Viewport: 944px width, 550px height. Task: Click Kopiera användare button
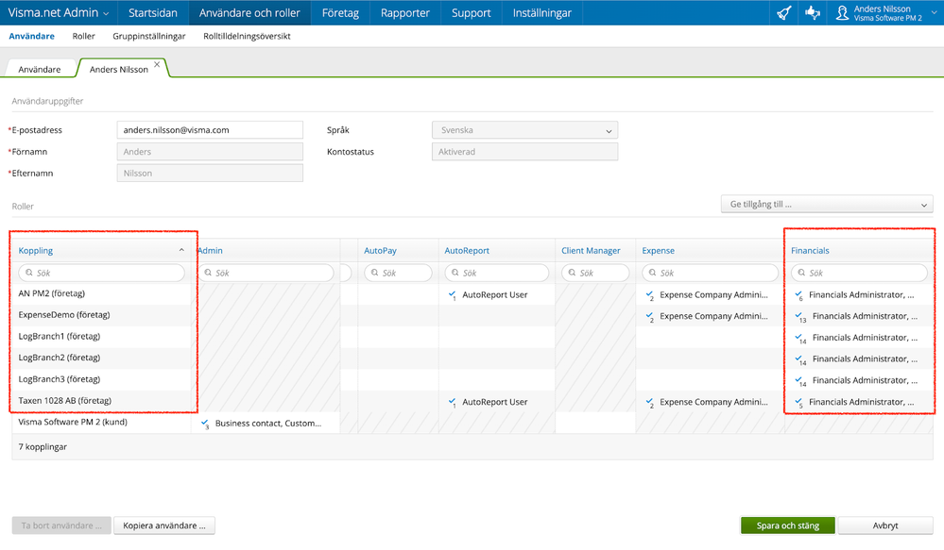click(x=164, y=525)
